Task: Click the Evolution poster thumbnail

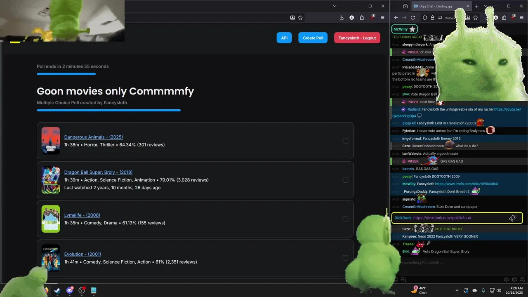Action: 51,258
